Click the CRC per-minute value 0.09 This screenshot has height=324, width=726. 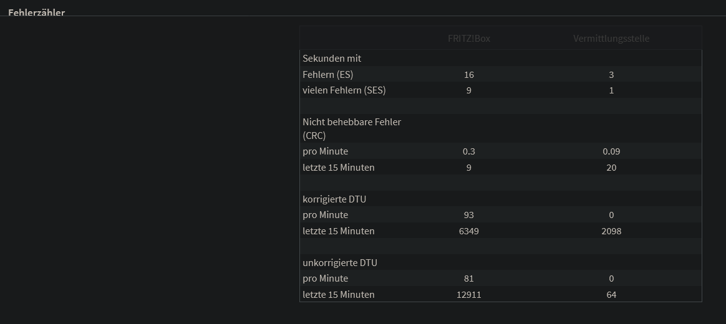611,151
